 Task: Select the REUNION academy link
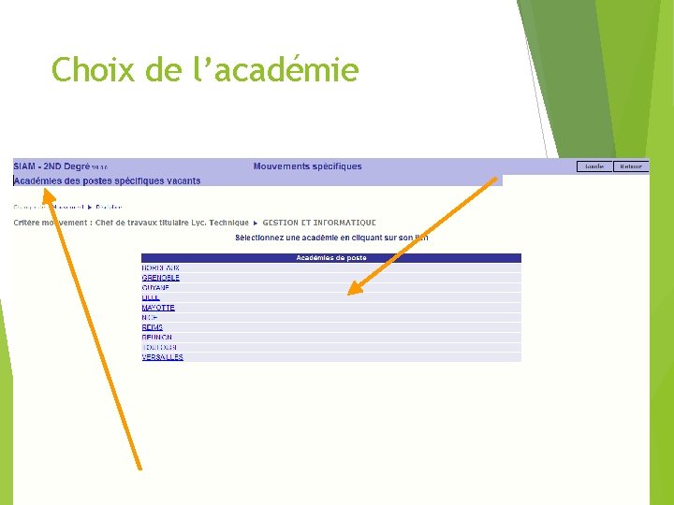pos(157,337)
